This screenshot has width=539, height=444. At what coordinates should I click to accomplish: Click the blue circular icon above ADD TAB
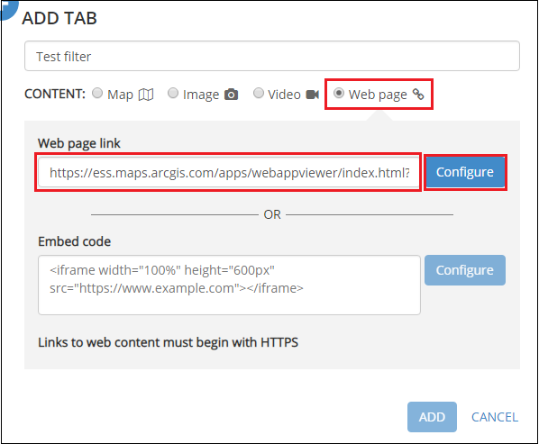pyautogui.click(x=8, y=9)
